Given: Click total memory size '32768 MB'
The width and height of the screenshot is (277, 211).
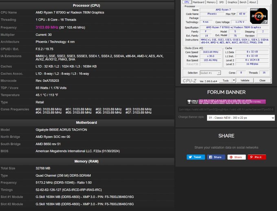Looking at the screenshot, I should point(43,168).
